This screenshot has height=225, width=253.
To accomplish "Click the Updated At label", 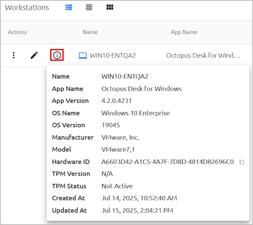I will [70, 211].
